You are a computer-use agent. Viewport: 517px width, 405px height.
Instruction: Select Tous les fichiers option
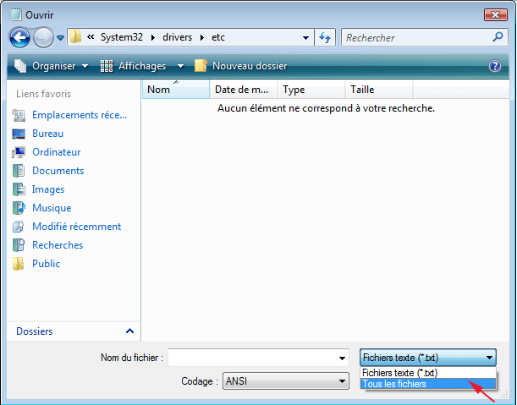click(x=394, y=384)
